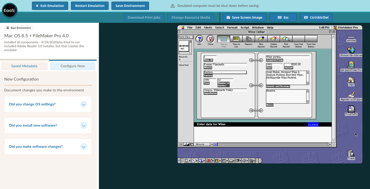Open the Mode menu
Screen dimensions: 370x189
click(208, 27)
